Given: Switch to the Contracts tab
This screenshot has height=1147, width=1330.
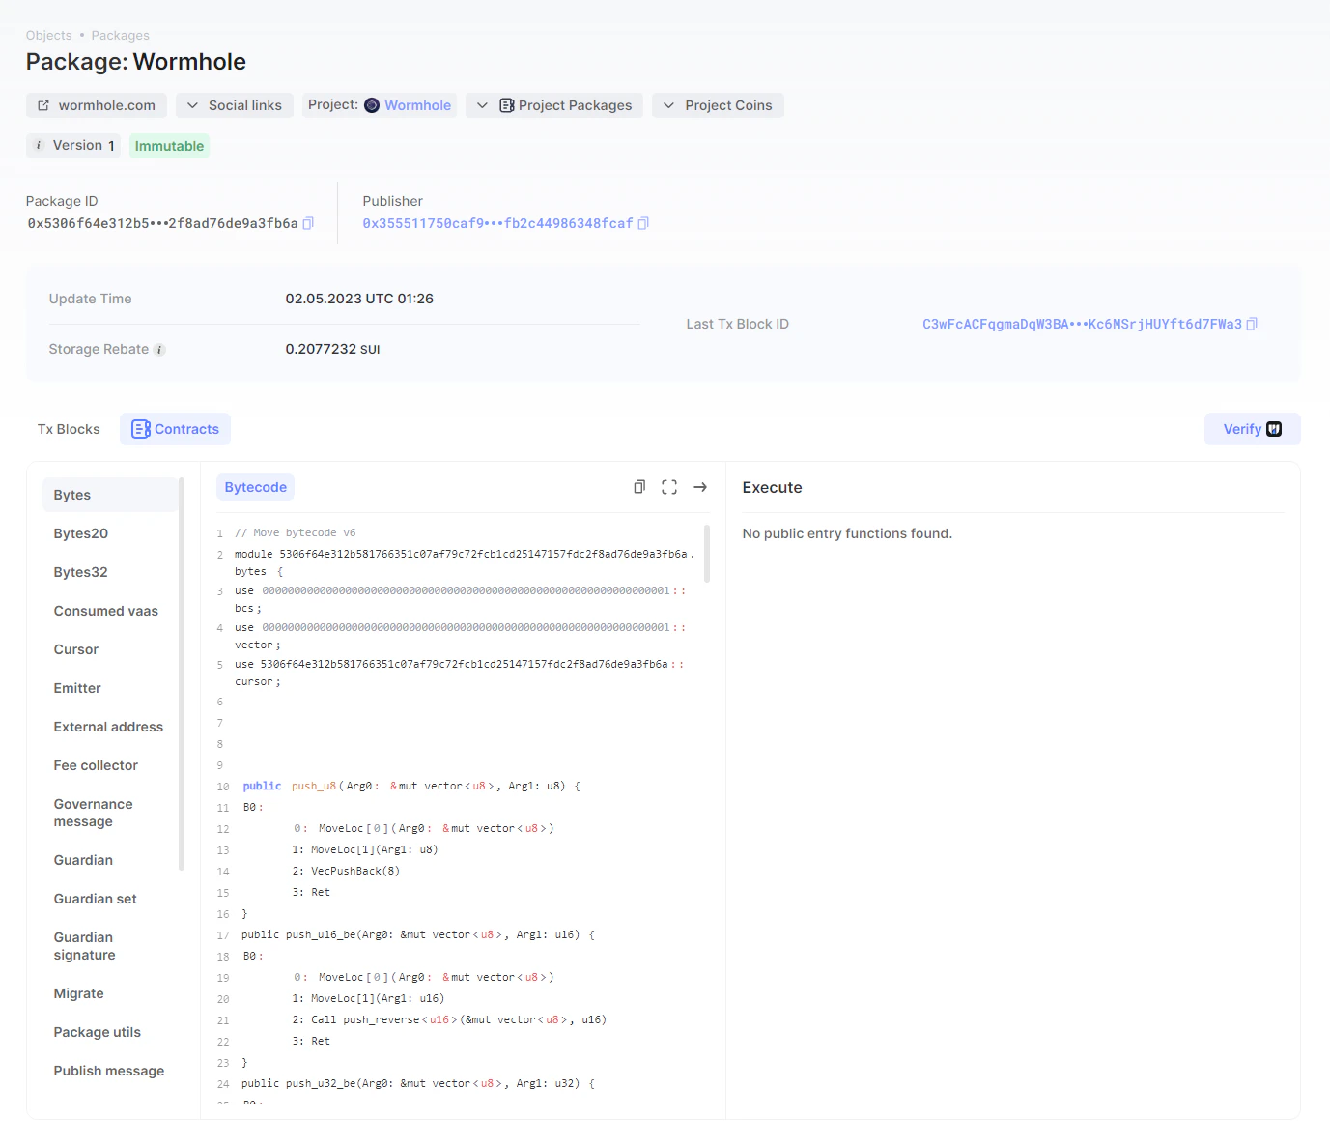Looking at the screenshot, I should 175,429.
